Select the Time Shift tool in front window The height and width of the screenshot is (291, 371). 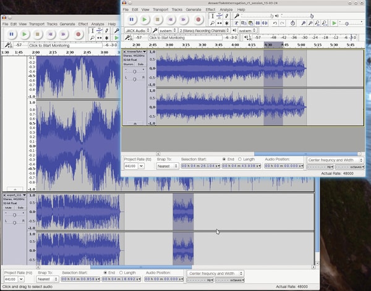click(220, 23)
